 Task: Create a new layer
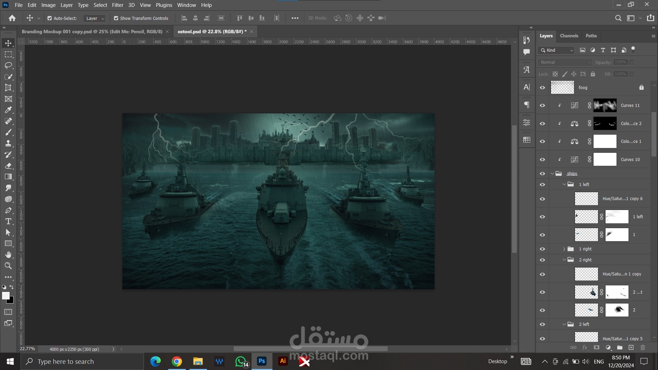coord(631,347)
